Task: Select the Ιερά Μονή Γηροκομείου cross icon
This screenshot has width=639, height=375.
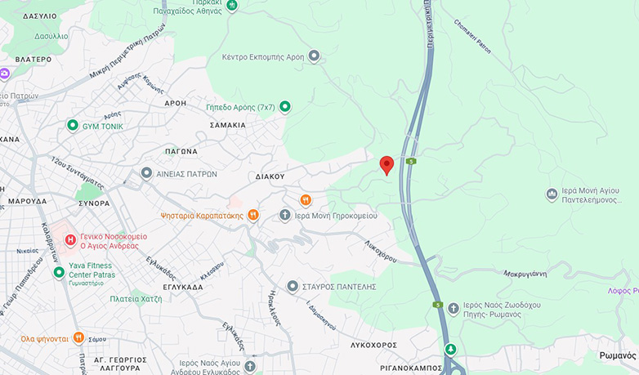Action: tap(284, 215)
